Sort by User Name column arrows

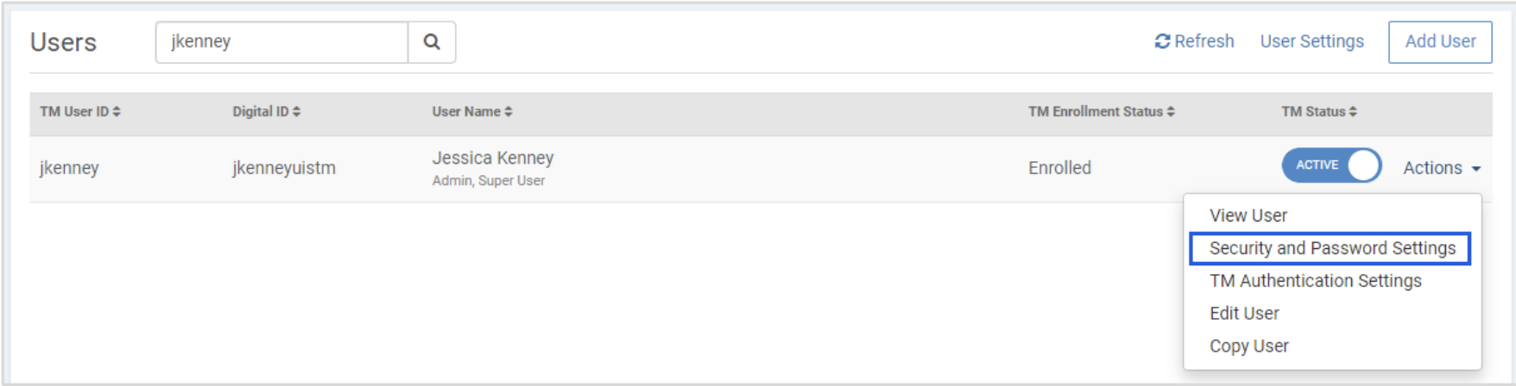pos(508,112)
